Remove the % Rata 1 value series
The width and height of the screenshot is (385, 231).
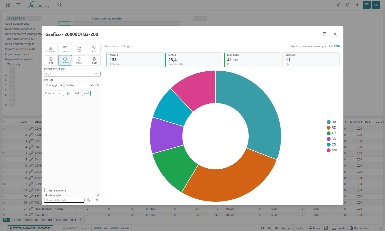pyautogui.click(x=98, y=85)
